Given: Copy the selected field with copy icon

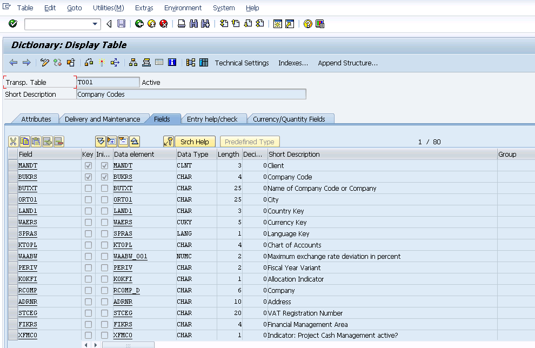Looking at the screenshot, I should pyautogui.click(x=24, y=141).
